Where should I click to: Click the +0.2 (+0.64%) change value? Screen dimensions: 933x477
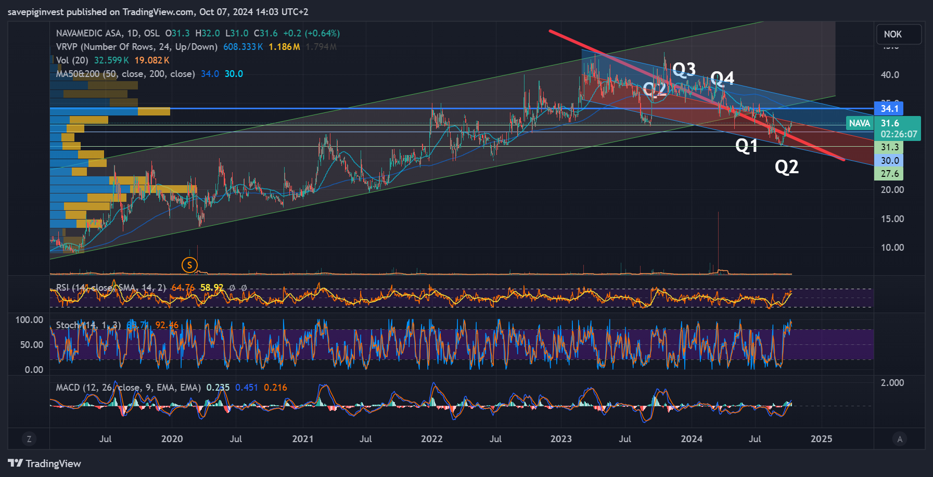click(x=311, y=33)
